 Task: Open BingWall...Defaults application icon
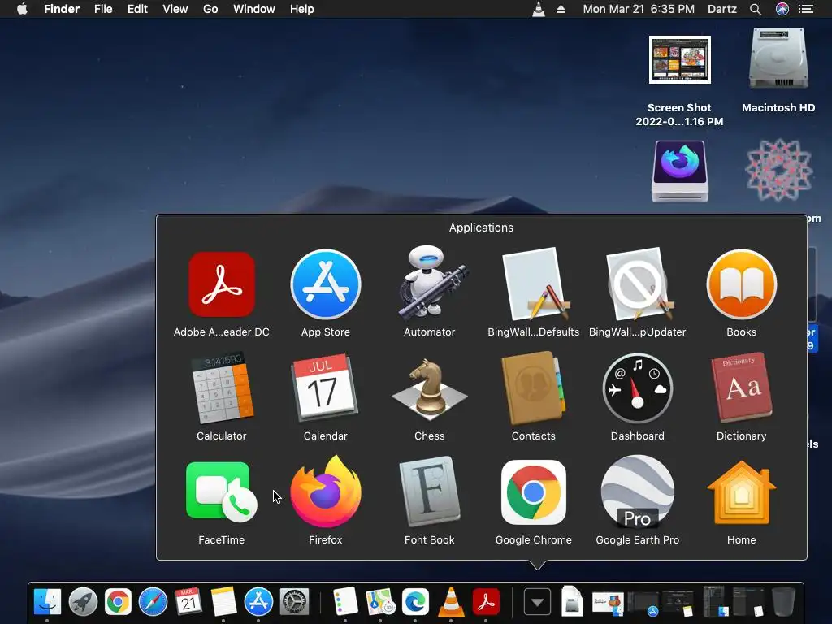535,284
